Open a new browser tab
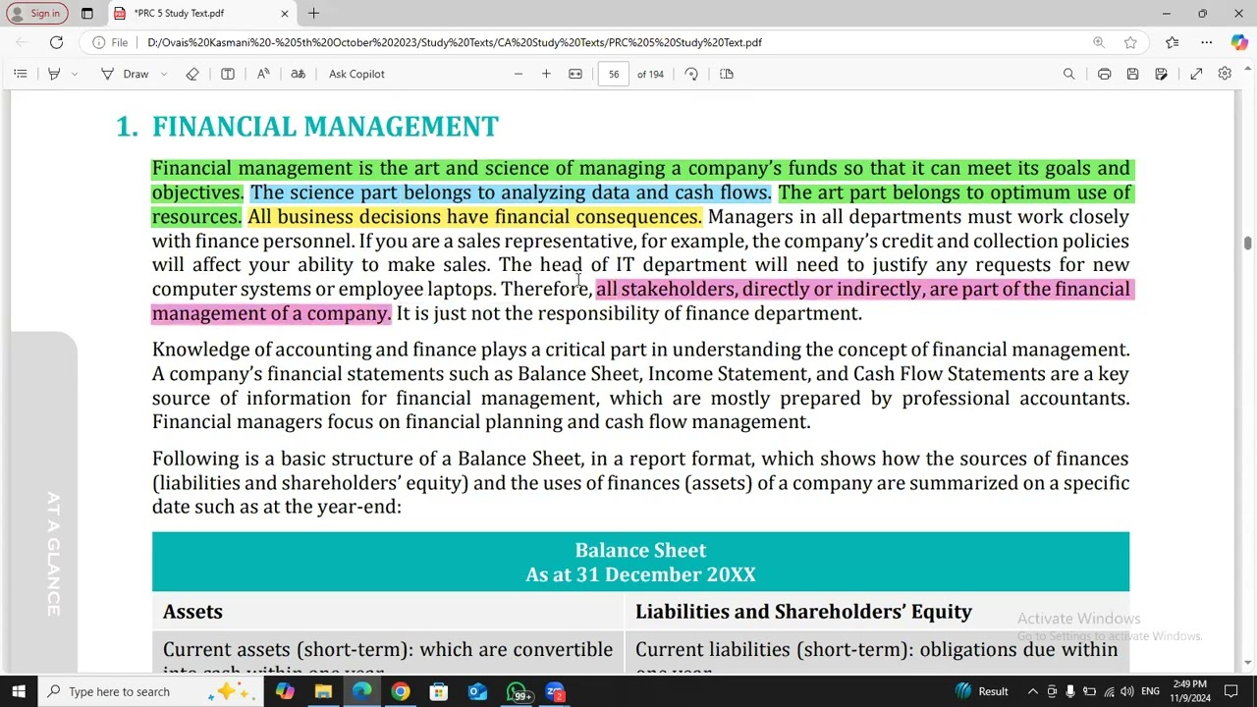The height and width of the screenshot is (707, 1257). pyautogui.click(x=313, y=13)
